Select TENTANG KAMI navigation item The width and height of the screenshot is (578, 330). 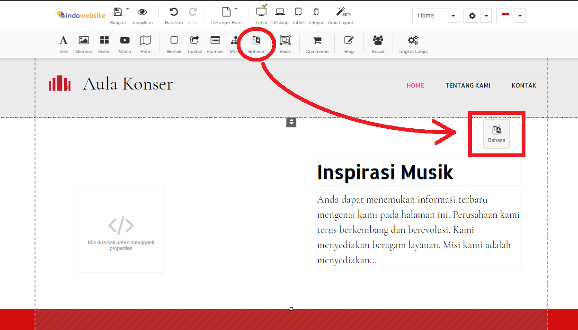coord(468,86)
